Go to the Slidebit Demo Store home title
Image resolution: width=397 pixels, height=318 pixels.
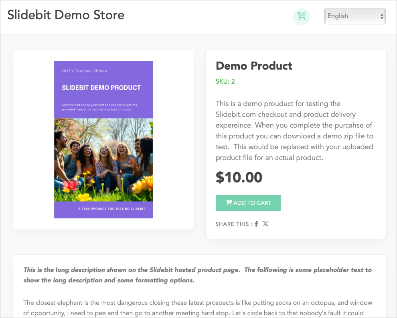[x=66, y=15]
